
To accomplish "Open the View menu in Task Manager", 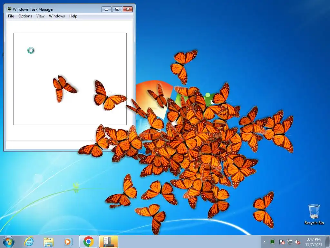I will pyautogui.click(x=40, y=16).
